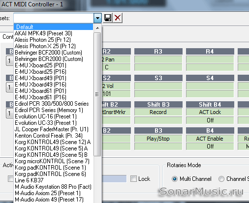Select Korg microKONTROL (Scene 7)
This screenshot has width=249, height=203.
[x=53, y=161]
